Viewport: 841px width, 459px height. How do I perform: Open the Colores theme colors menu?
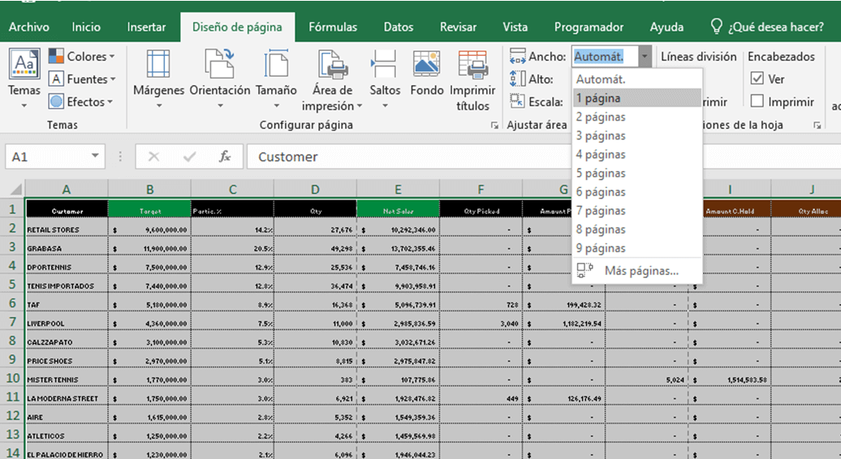tap(81, 56)
